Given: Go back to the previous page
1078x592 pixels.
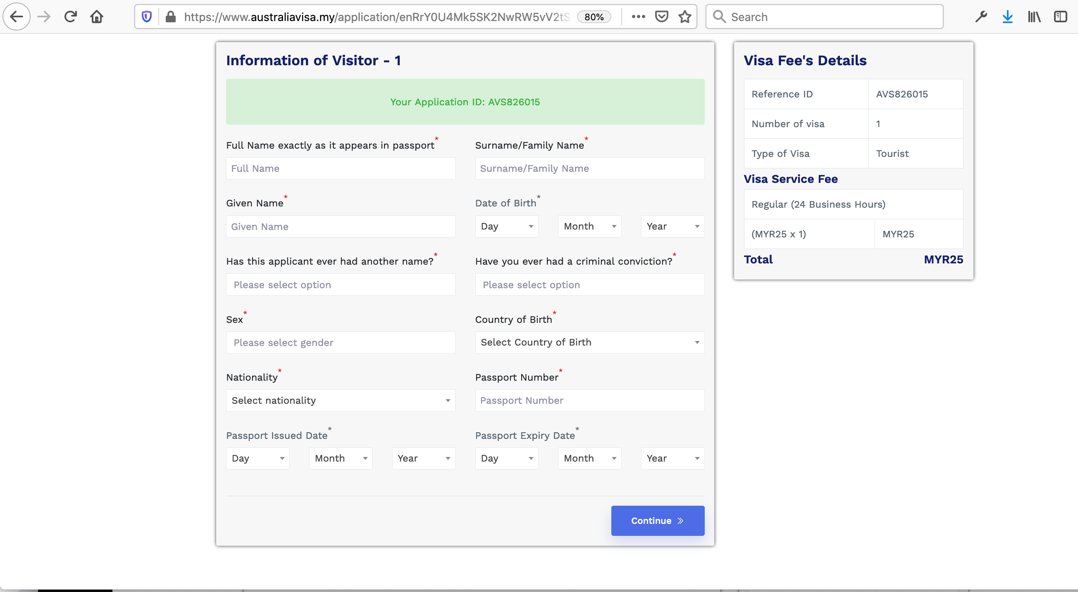Looking at the screenshot, I should click(x=16, y=17).
